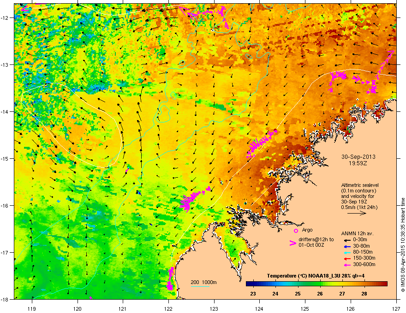Click the 23 tick label under color bar

coord(253,294)
